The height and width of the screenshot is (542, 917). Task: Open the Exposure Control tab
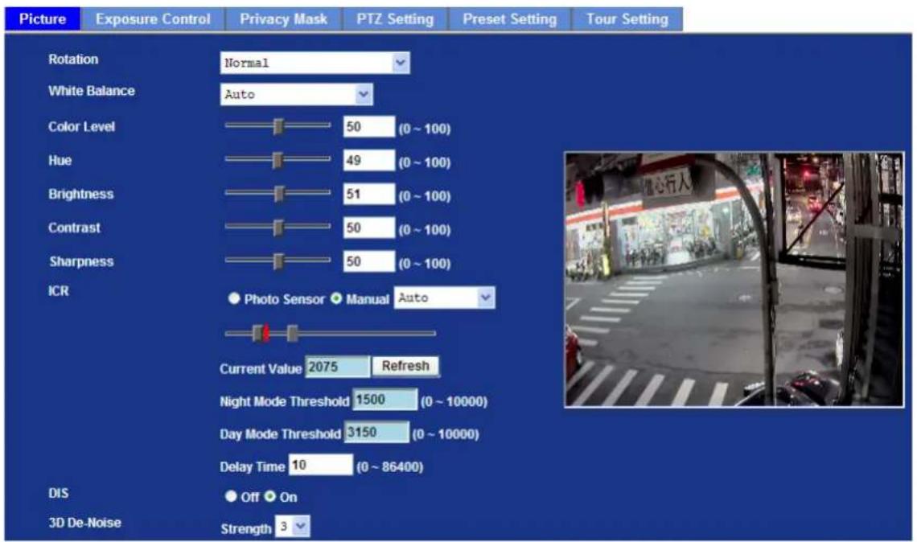coord(153,18)
